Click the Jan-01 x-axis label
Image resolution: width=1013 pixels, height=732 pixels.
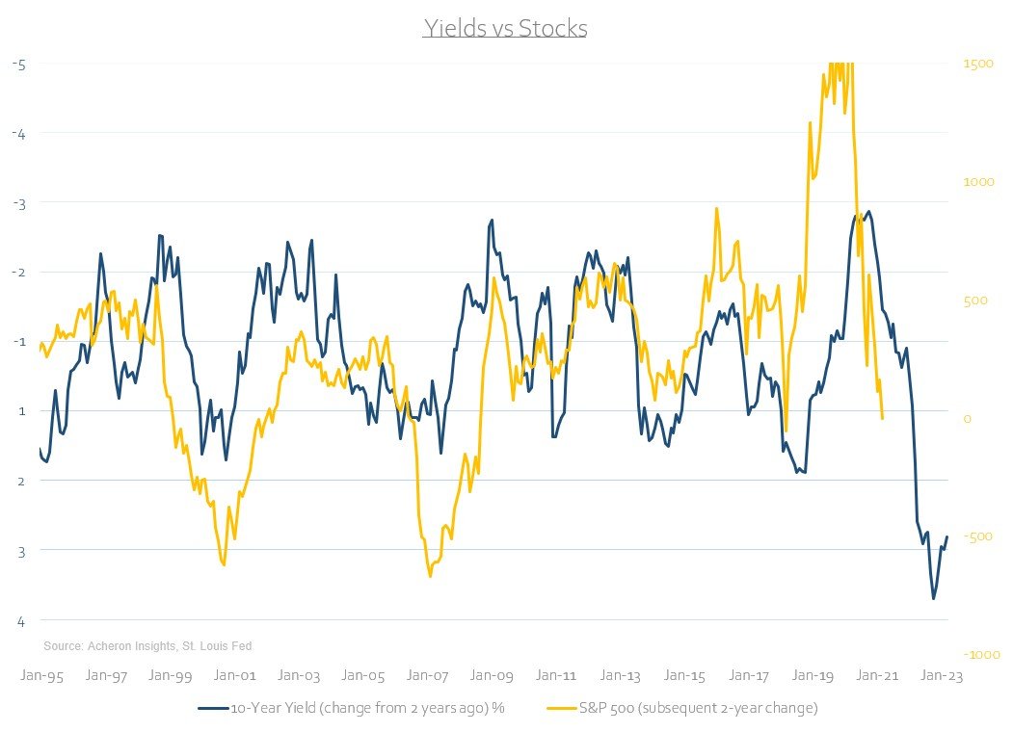235,676
